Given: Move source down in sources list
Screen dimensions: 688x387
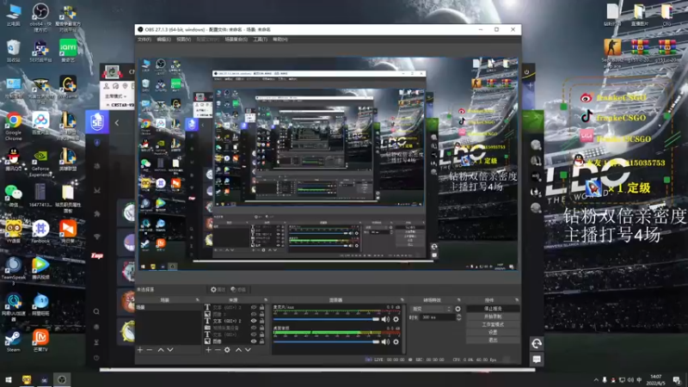Looking at the screenshot, I should pos(248,350).
